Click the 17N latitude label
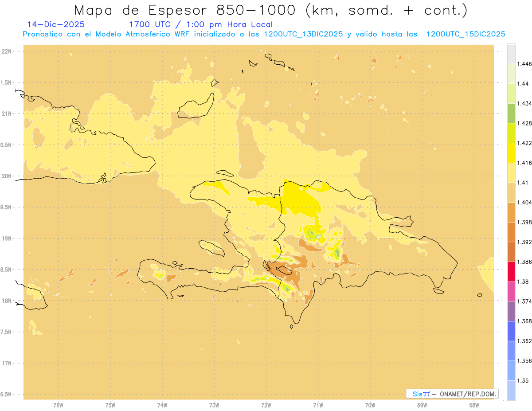532x411 pixels. (7, 363)
